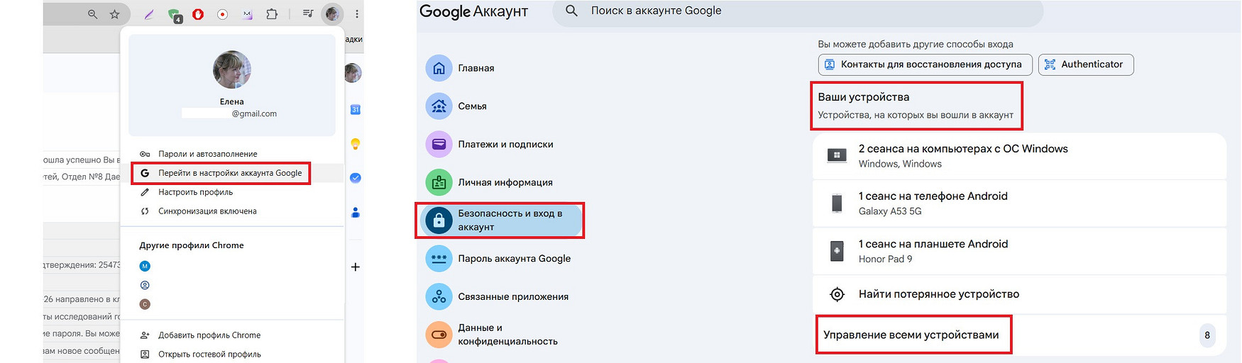Viewport: 1242px width, 363px height.
Task: Open the media controls playlist icon
Action: point(308,13)
